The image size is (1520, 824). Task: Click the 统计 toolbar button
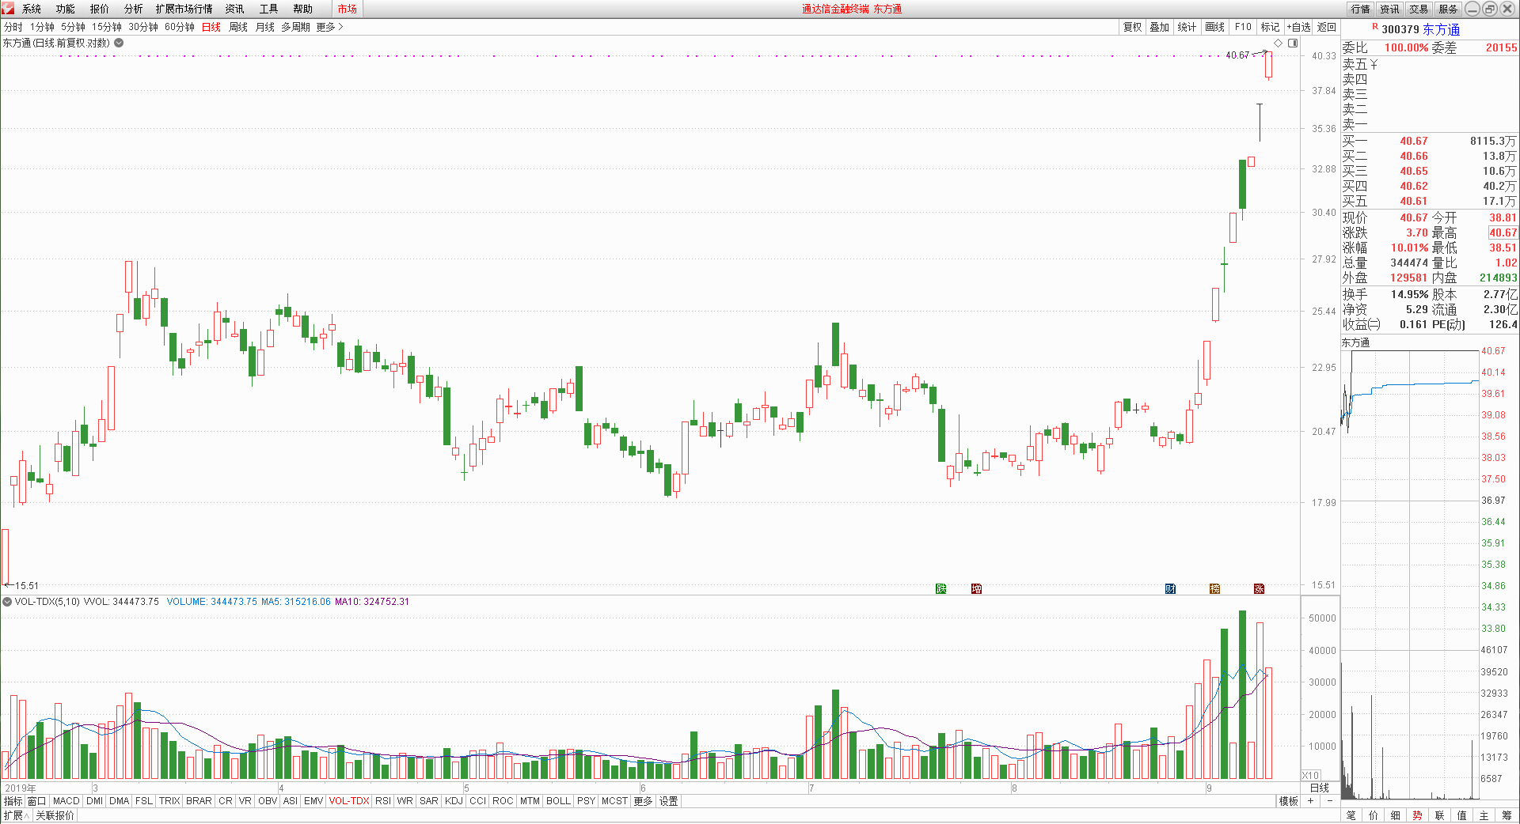point(1187,27)
